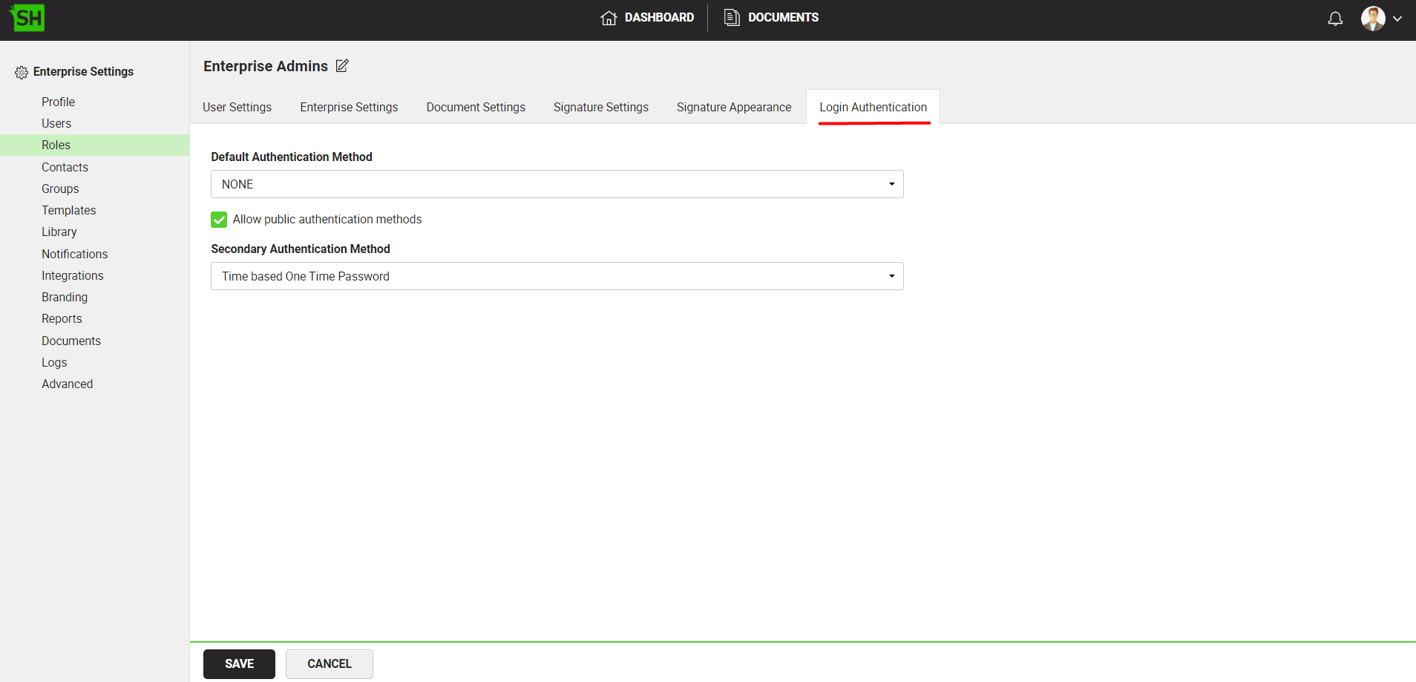Uncheck Allow public authentication methods
The image size is (1416, 682).
click(219, 220)
